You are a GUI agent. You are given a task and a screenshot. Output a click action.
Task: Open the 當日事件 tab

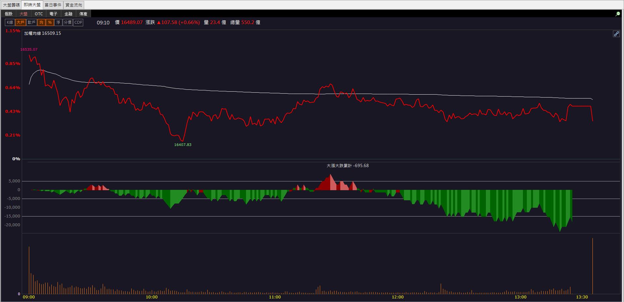(53, 5)
